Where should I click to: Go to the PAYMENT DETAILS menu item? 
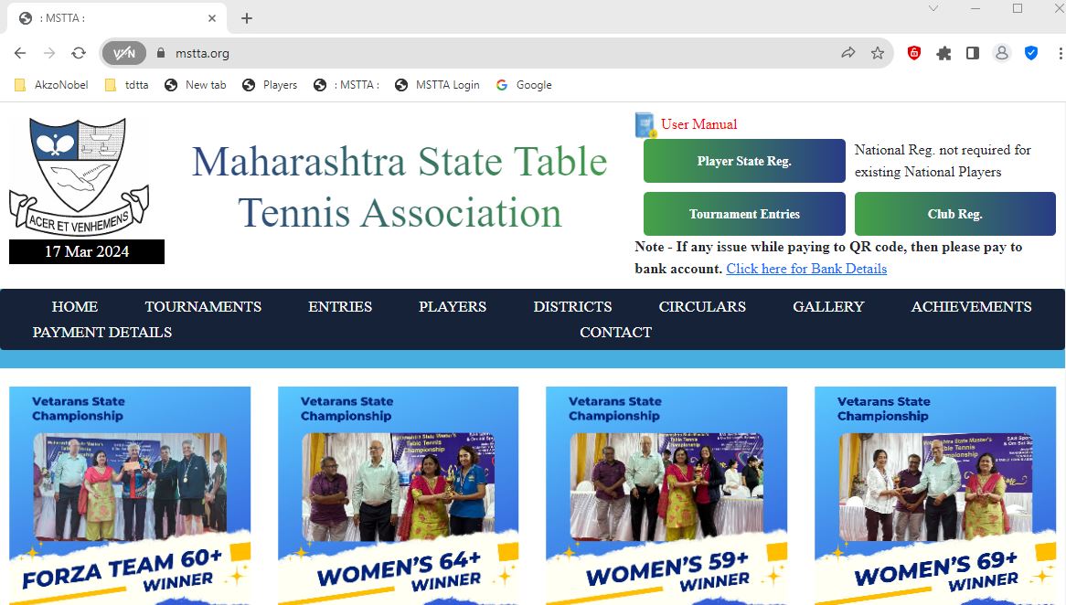tap(102, 333)
